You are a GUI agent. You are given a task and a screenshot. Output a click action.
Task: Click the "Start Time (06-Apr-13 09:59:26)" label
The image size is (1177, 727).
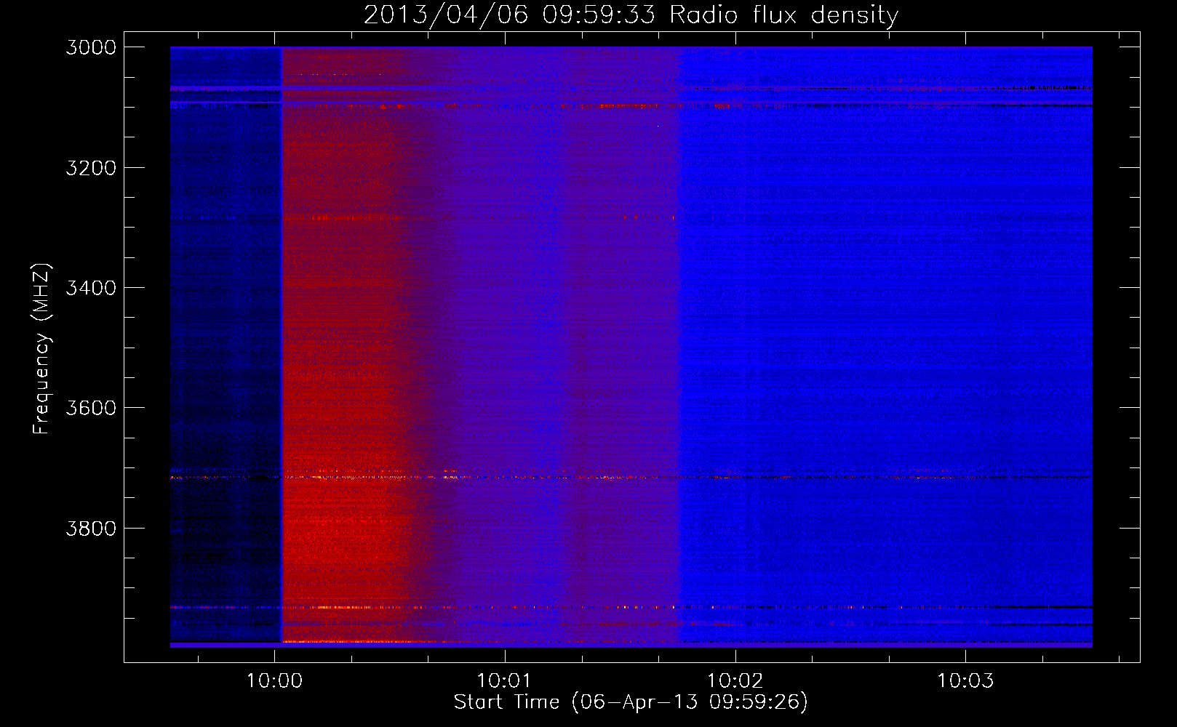click(631, 702)
